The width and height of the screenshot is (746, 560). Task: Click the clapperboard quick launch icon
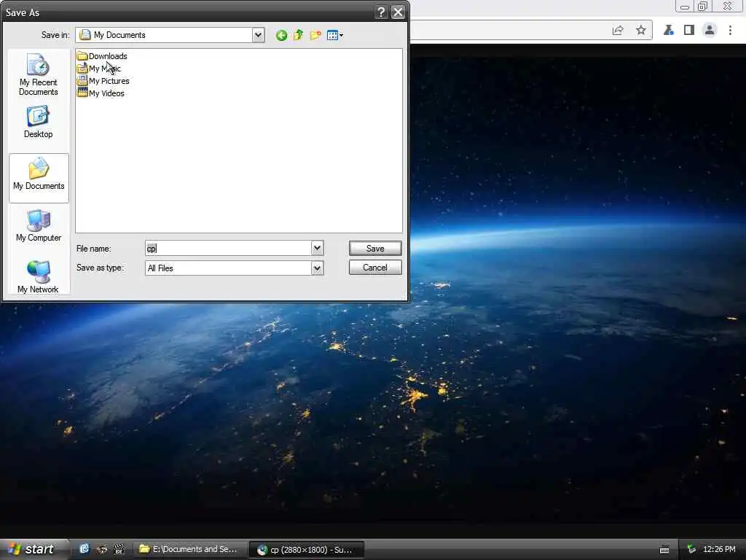[119, 549]
